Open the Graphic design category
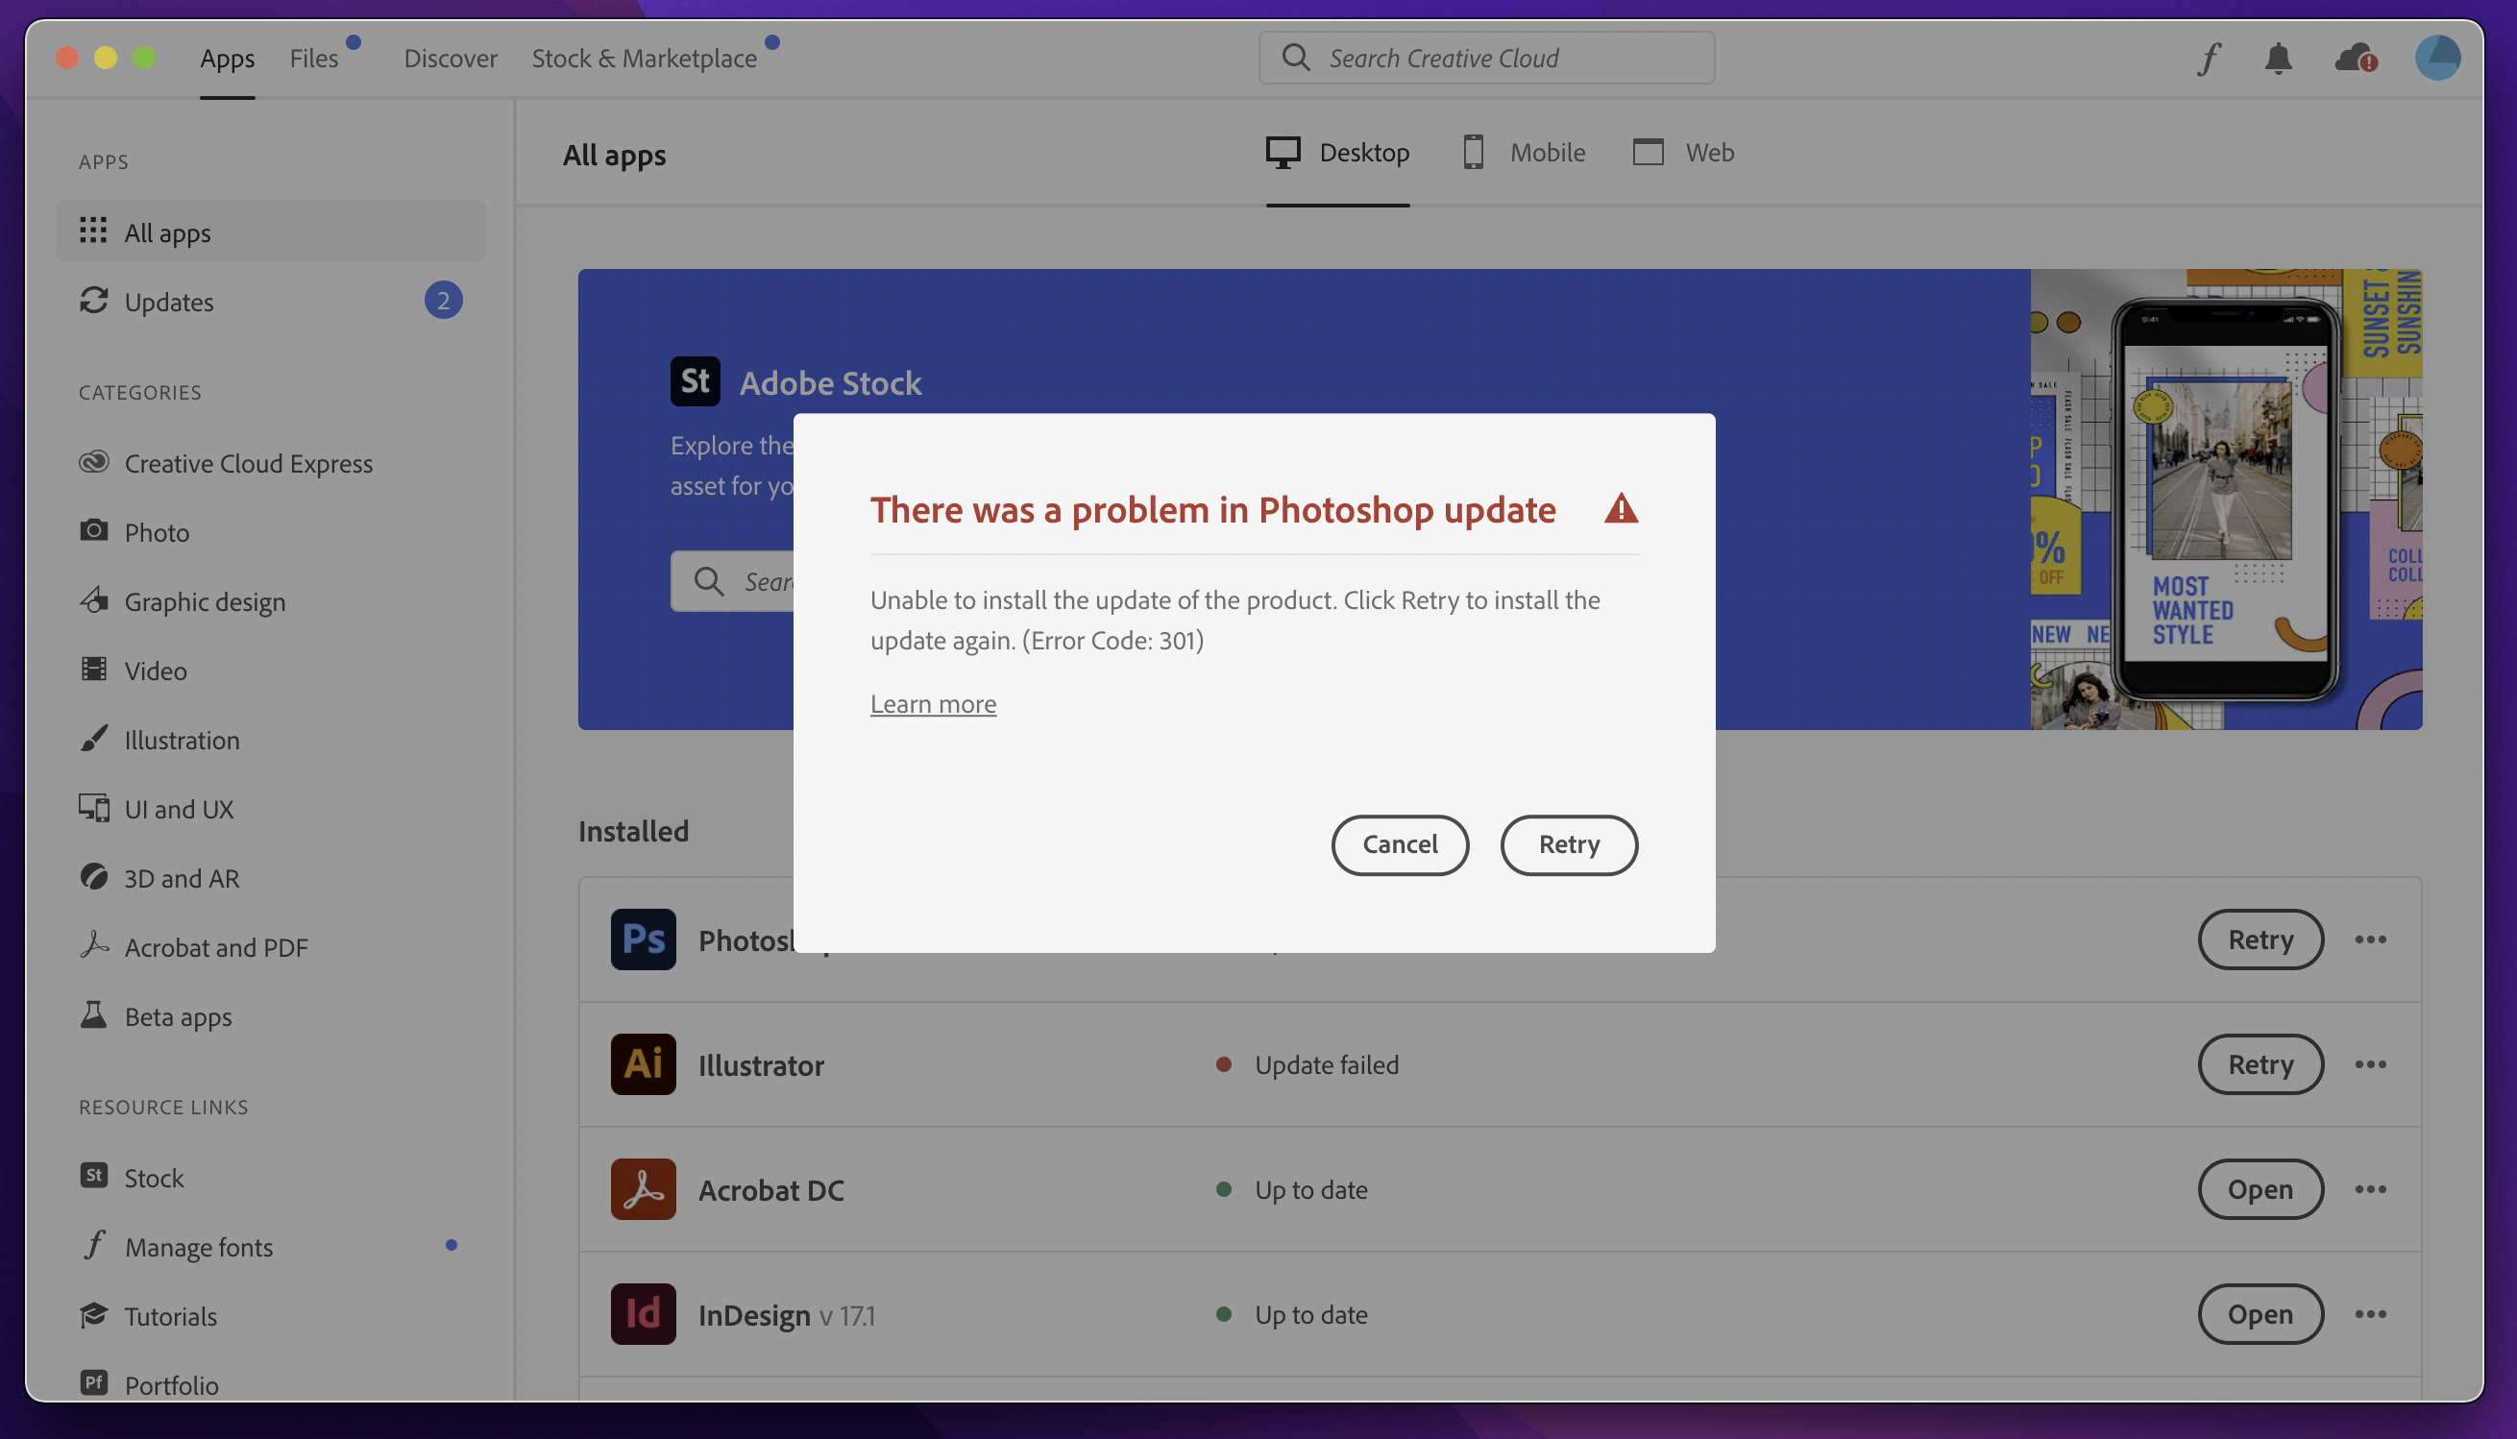The width and height of the screenshot is (2517, 1439). click(271, 601)
